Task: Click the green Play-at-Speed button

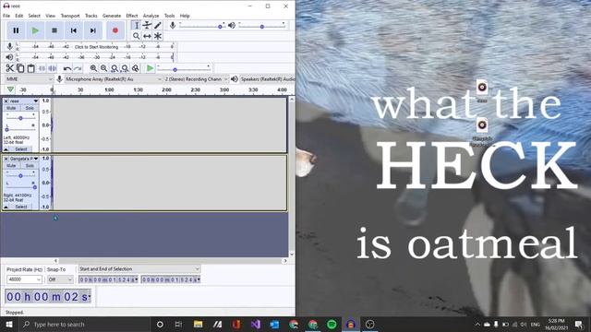Action: 150,68
